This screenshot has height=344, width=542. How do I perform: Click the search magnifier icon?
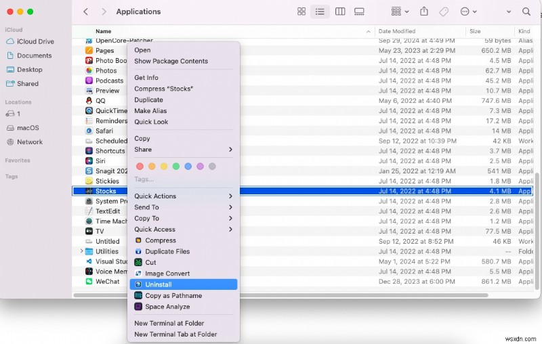pos(526,12)
